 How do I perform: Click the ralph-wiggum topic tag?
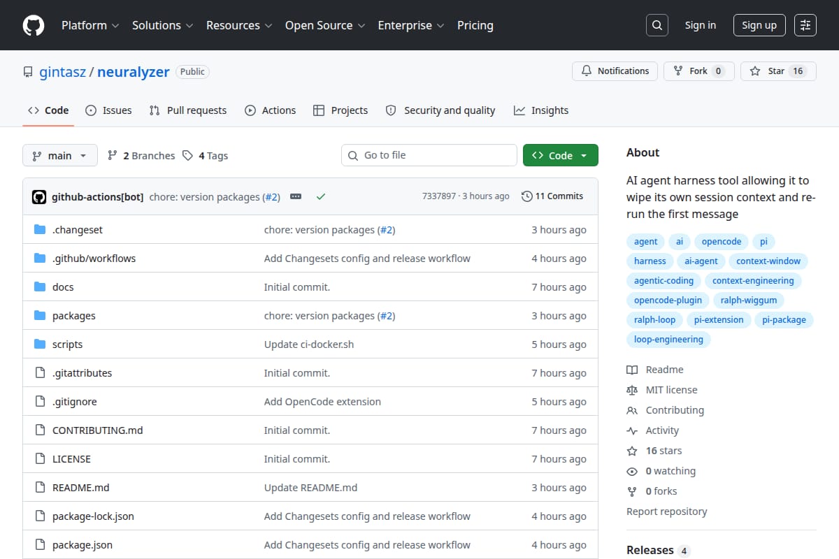coord(749,300)
